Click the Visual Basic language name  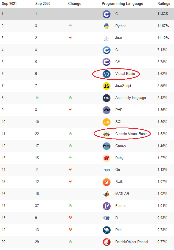point(125,74)
